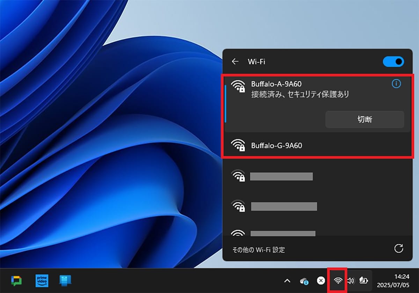Click Wi-Fi signal icon beside Buffalo-A-9A60

pyautogui.click(x=238, y=85)
